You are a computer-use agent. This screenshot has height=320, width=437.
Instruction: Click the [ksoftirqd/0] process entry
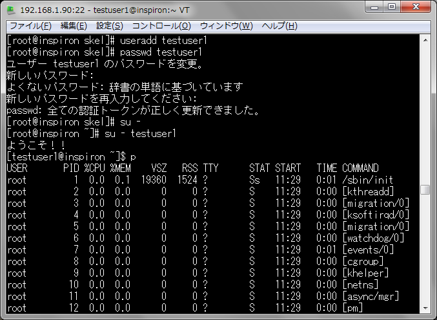pyautogui.click(x=376, y=215)
